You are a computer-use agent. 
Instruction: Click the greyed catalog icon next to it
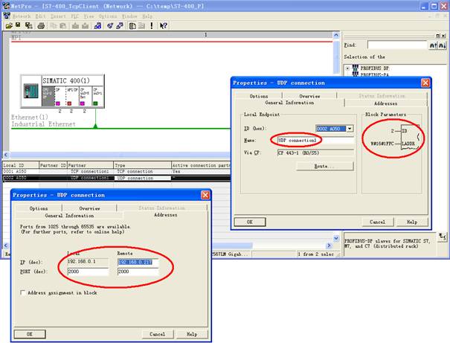142,26
